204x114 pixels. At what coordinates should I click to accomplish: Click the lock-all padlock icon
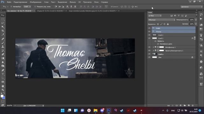(168, 24)
